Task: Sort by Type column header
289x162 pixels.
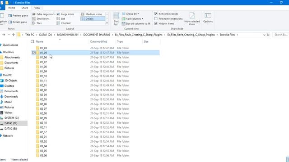Action: 120,42
